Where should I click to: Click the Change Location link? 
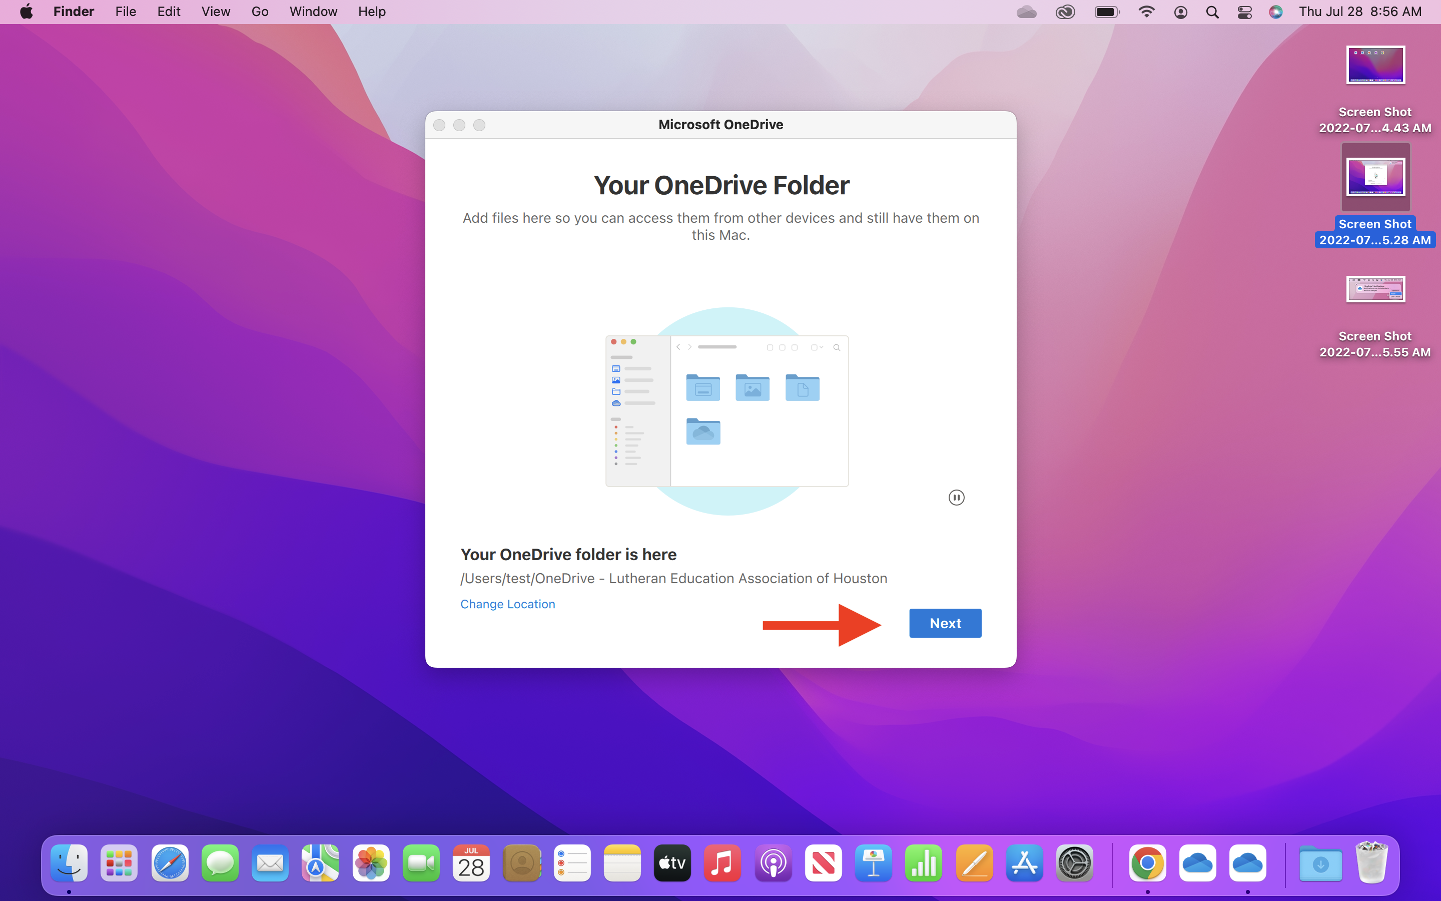click(507, 604)
